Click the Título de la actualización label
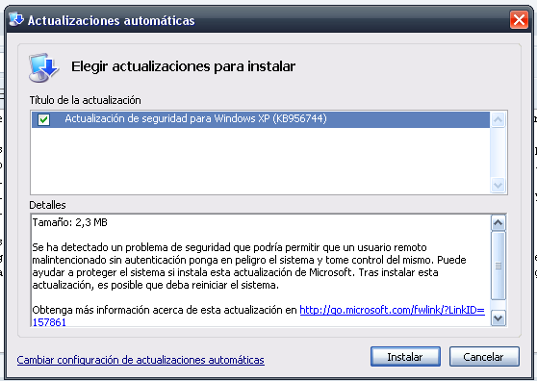Image resolution: width=537 pixels, height=381 pixels. [x=86, y=100]
